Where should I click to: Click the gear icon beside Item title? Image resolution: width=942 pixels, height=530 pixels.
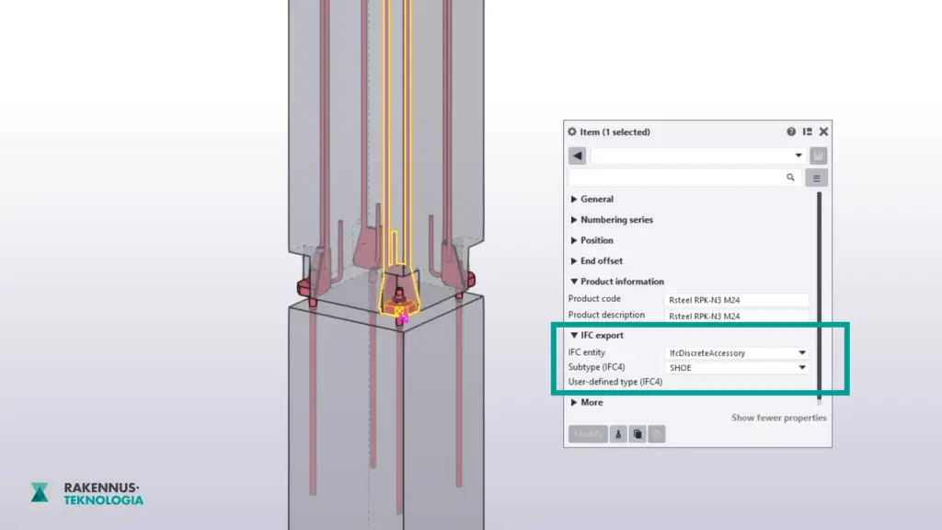click(x=572, y=132)
